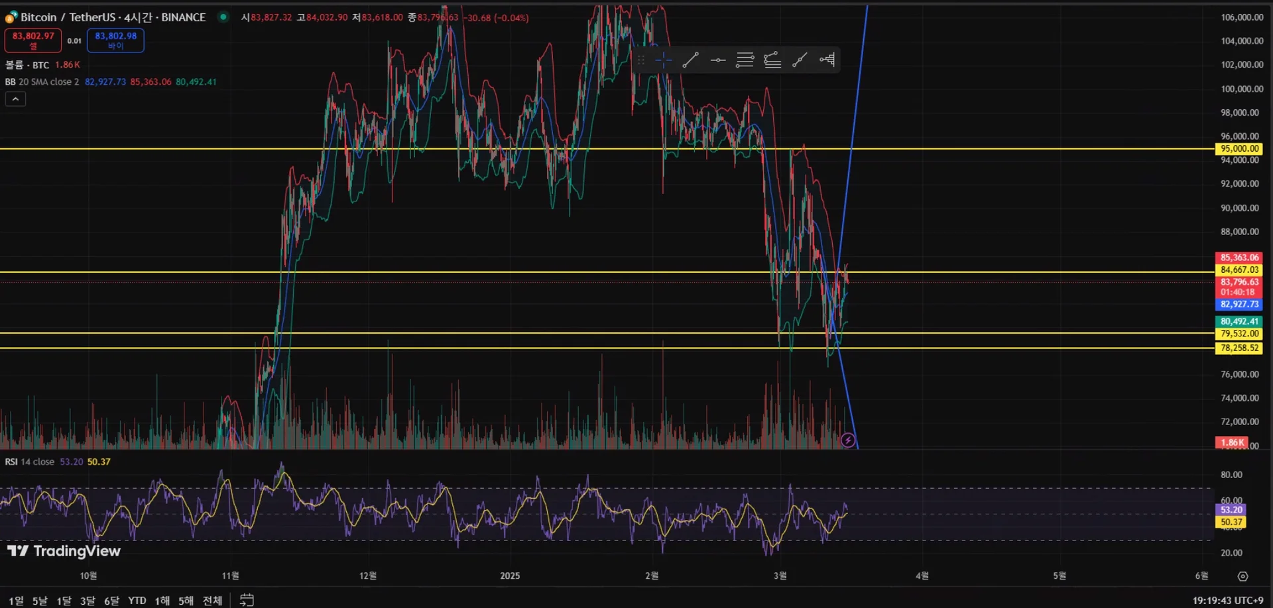The width and height of the screenshot is (1273, 608).
Task: Click the purple lightning event marker
Action: tap(848, 440)
